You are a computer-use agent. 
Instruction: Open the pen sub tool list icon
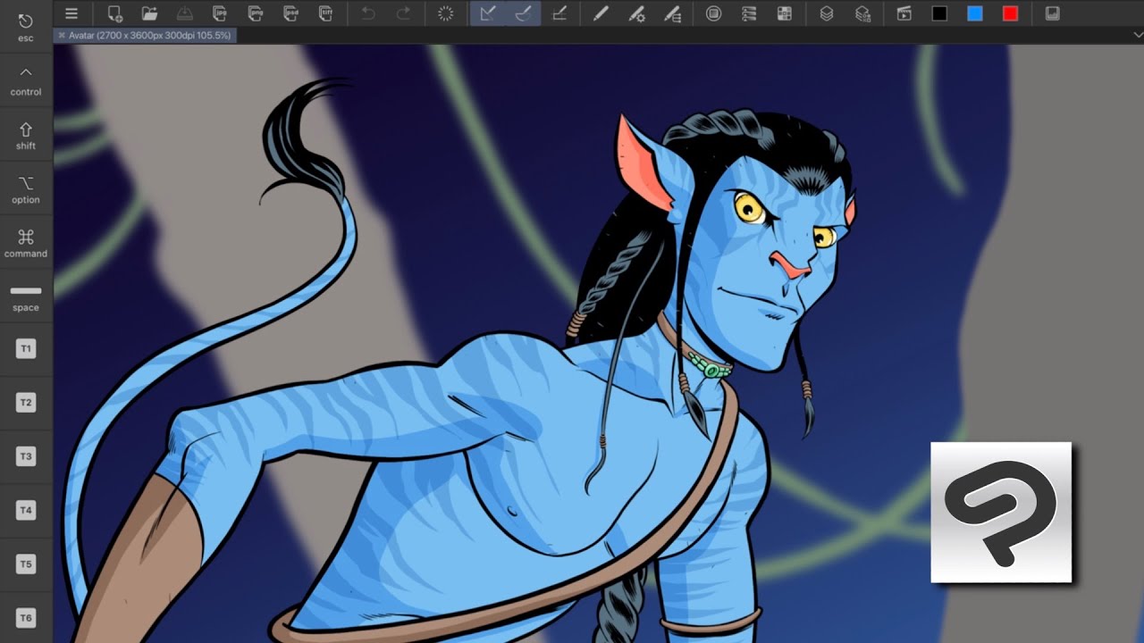(x=672, y=13)
